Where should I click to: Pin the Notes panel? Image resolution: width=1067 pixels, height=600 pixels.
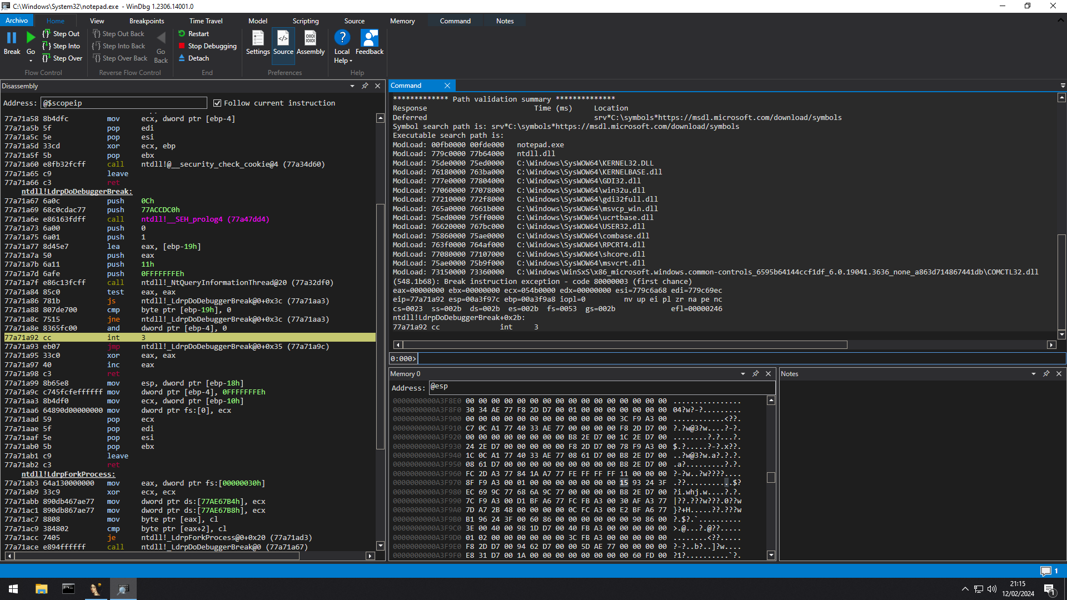pyautogui.click(x=1046, y=374)
